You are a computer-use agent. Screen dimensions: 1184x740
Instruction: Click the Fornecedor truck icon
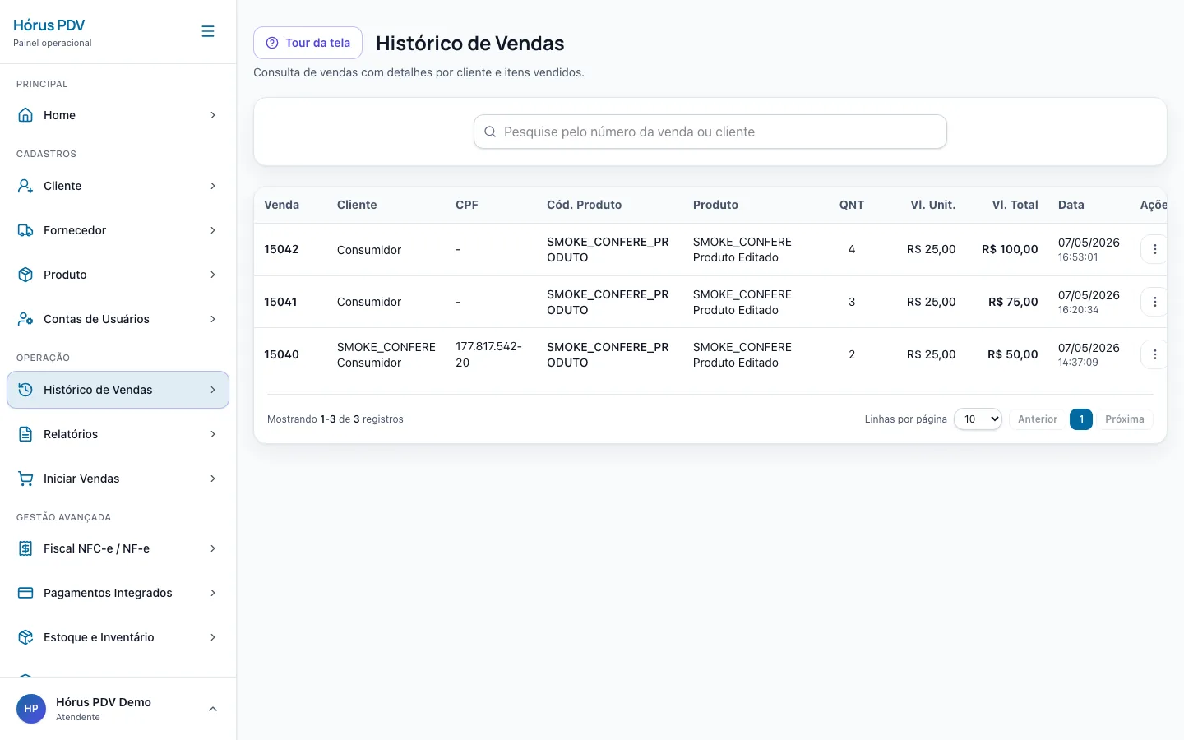25,230
